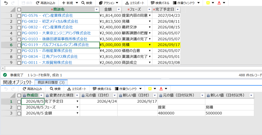This screenshot has width=262, height=135.
Task: Apply the red font color in top toolbar
Action: [x=219, y=3]
